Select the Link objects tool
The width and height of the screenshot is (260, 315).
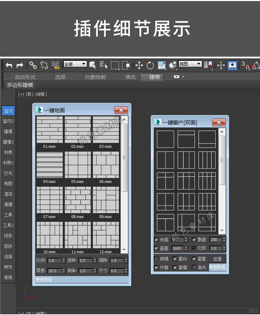33,65
